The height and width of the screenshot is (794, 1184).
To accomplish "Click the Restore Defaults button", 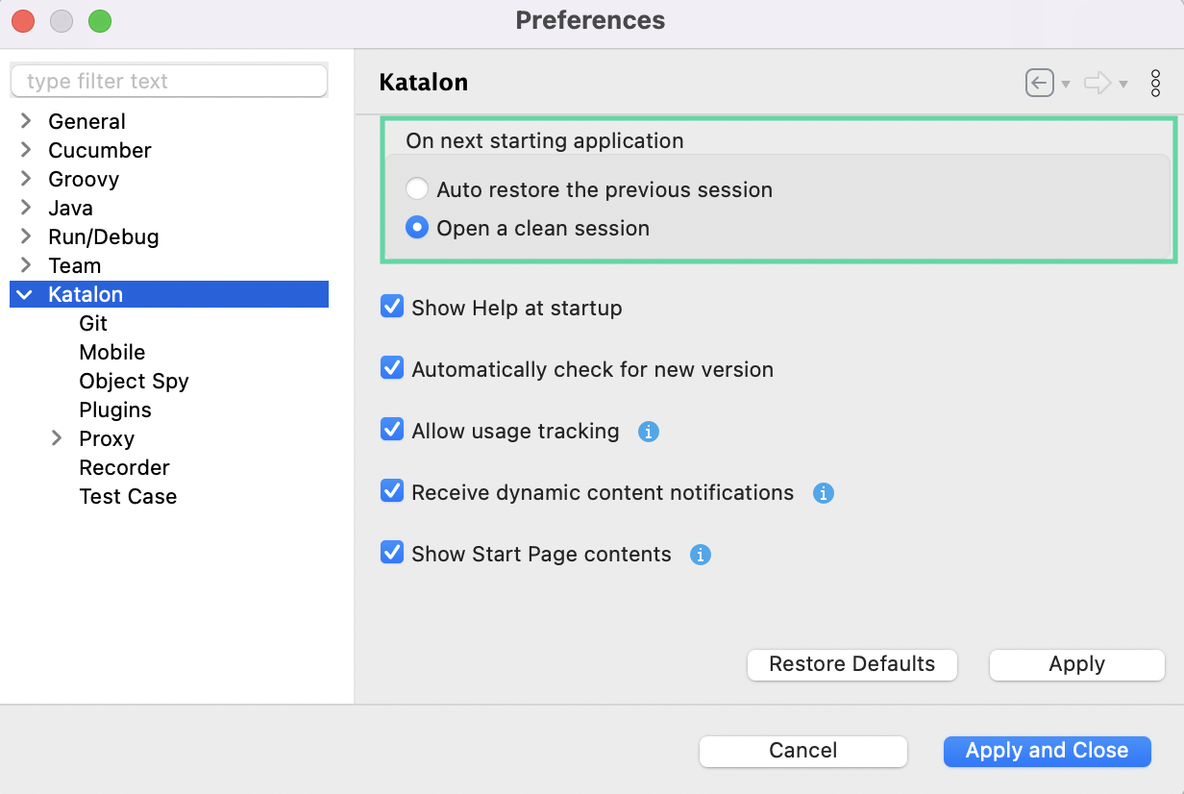I will pos(851,664).
